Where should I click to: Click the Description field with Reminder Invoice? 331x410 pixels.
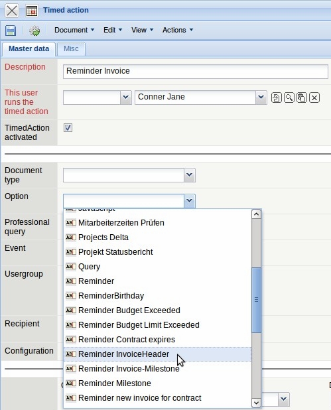pos(195,72)
